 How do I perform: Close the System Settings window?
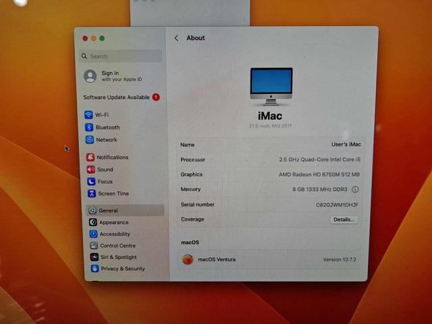(x=85, y=38)
